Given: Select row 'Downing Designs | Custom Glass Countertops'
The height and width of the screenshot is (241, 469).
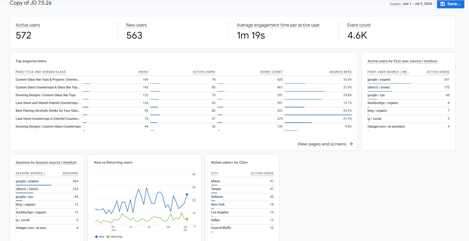Looking at the screenshot, I should 184,126.
